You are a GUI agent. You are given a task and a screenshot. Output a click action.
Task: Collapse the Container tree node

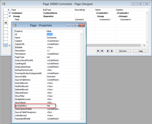coord(9,13)
